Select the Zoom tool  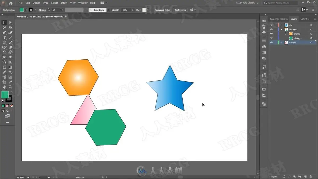point(11,87)
